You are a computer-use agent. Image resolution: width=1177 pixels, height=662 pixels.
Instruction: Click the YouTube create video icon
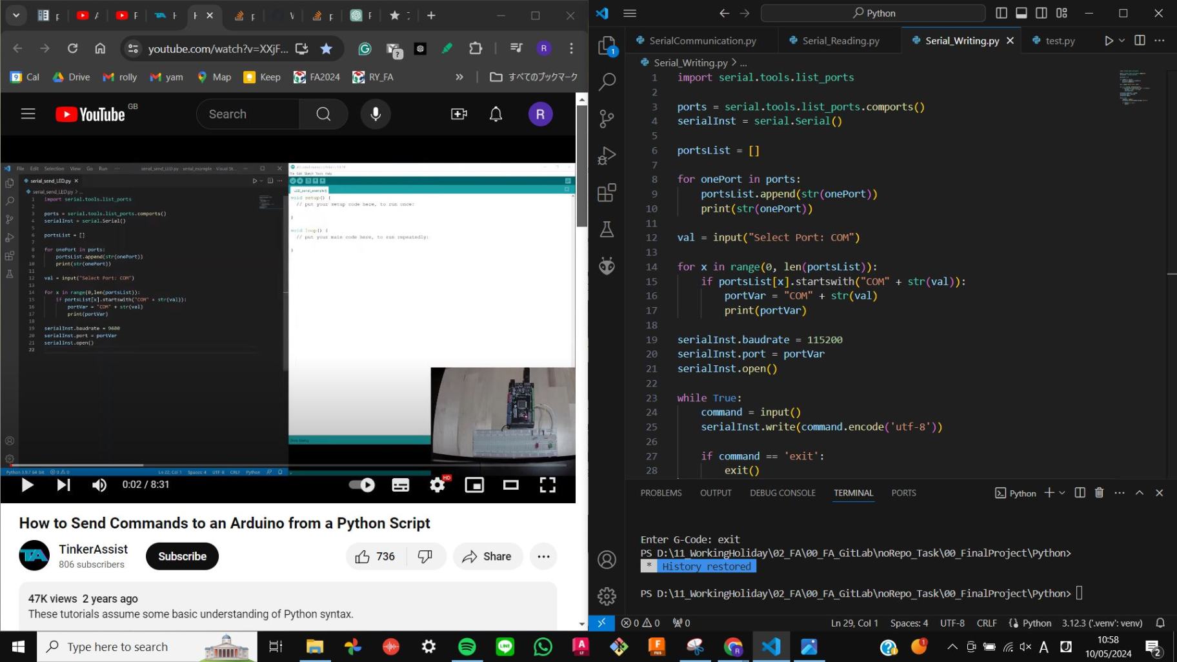(x=459, y=114)
